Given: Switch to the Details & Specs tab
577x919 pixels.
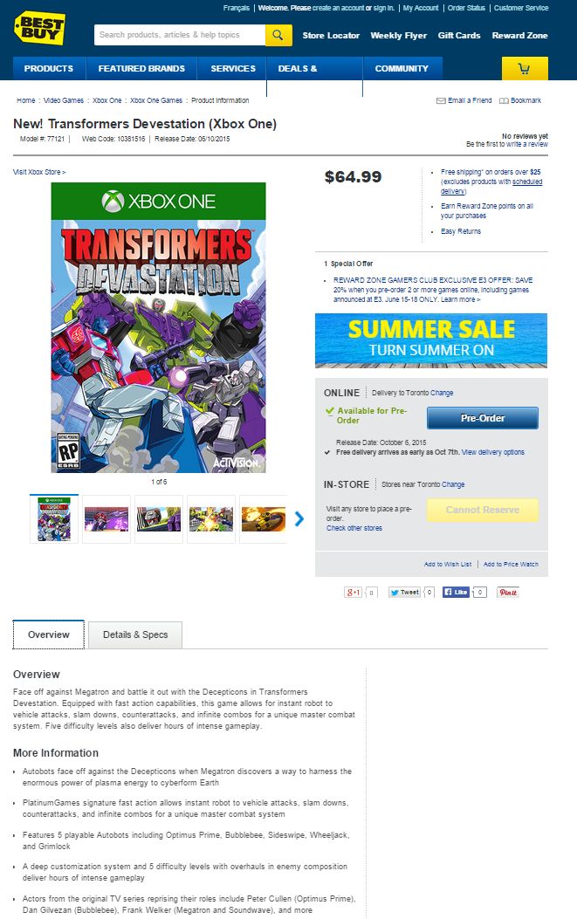Looking at the screenshot, I should tap(135, 634).
